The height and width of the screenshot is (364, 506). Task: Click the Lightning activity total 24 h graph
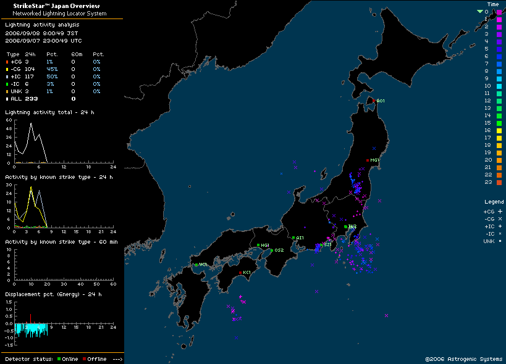coord(62,142)
